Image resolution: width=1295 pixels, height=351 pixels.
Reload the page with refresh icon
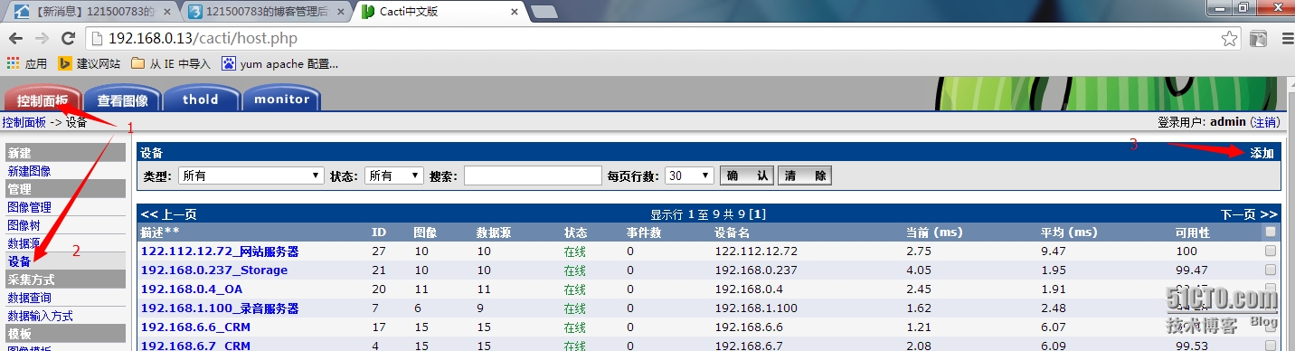tap(68, 39)
